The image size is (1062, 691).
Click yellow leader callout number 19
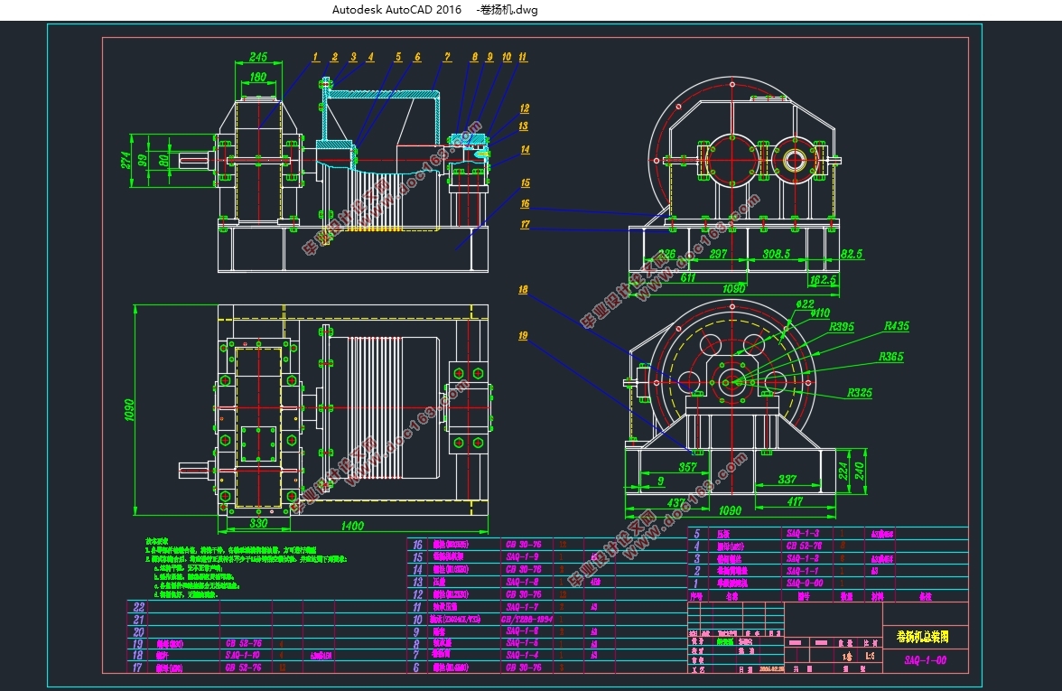[x=523, y=335]
